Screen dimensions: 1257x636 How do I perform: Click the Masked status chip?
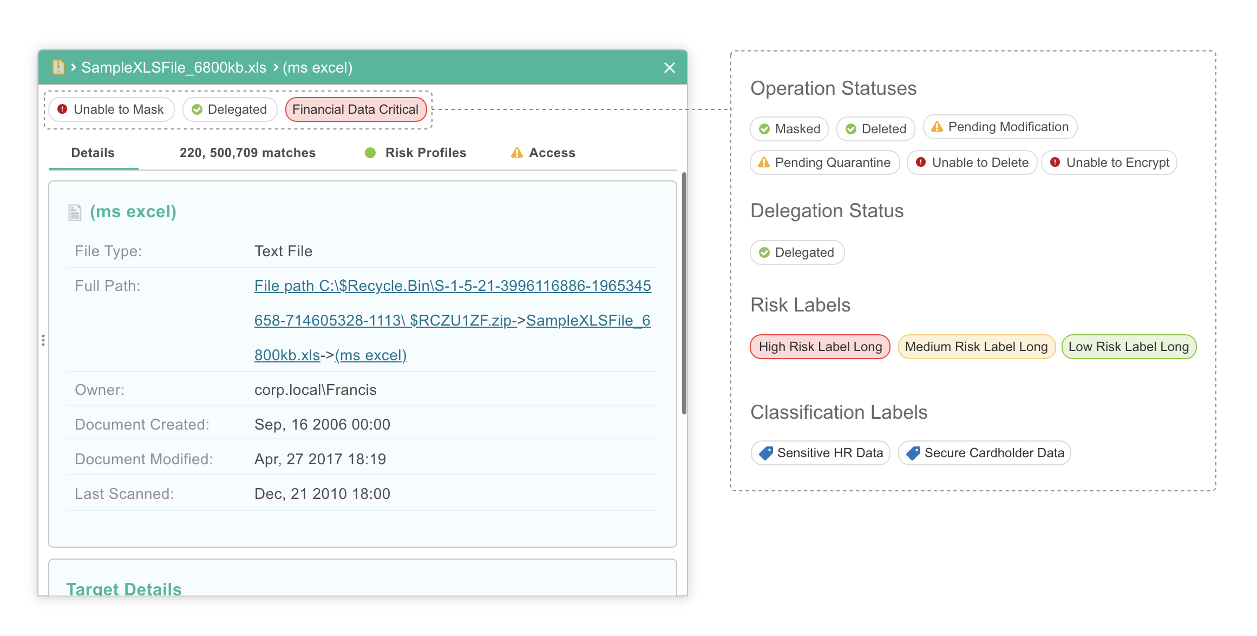click(x=789, y=129)
